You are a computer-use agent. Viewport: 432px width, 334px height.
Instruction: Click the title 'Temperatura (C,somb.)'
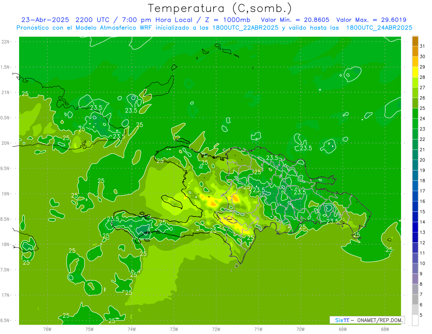220,8
